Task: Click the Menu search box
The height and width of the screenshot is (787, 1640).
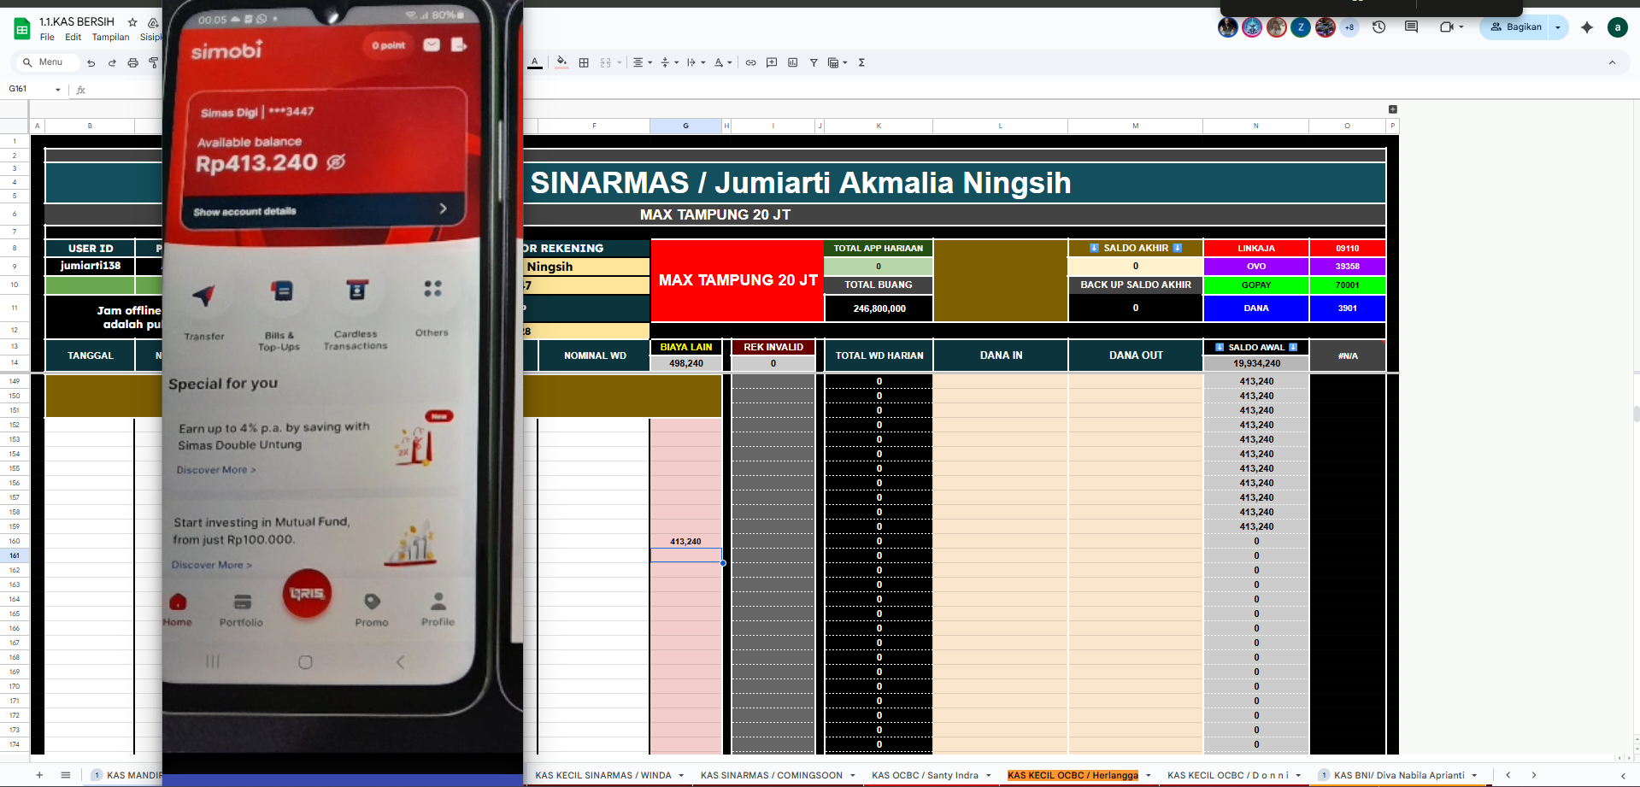Action: pos(48,62)
